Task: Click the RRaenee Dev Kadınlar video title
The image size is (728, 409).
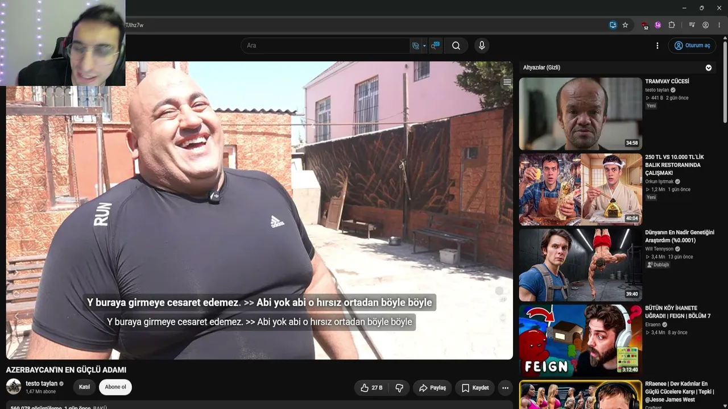Action: click(680, 391)
